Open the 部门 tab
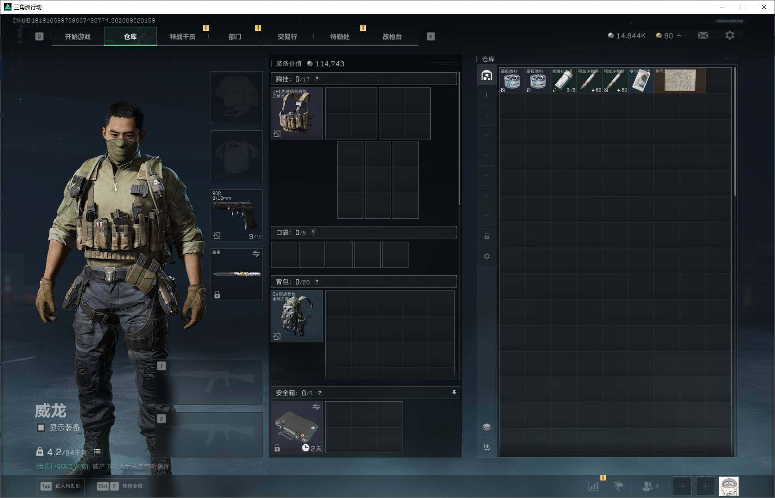 235,36
